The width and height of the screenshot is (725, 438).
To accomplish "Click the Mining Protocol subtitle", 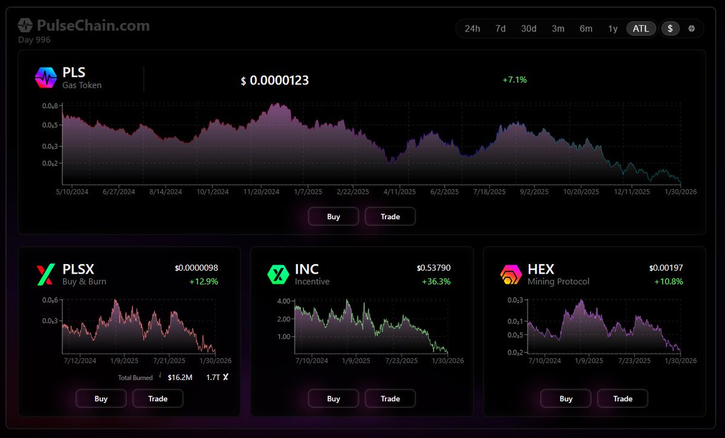I will tap(559, 282).
